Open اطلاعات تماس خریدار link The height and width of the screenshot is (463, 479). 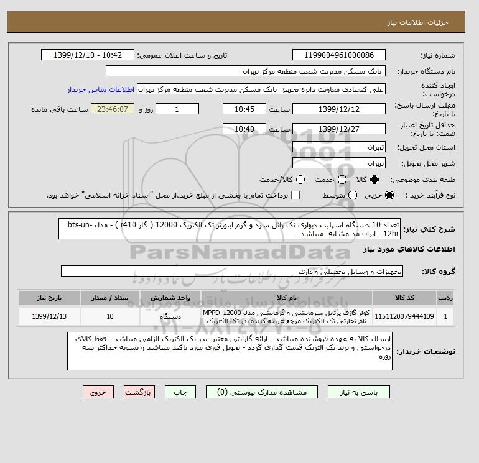click(101, 89)
